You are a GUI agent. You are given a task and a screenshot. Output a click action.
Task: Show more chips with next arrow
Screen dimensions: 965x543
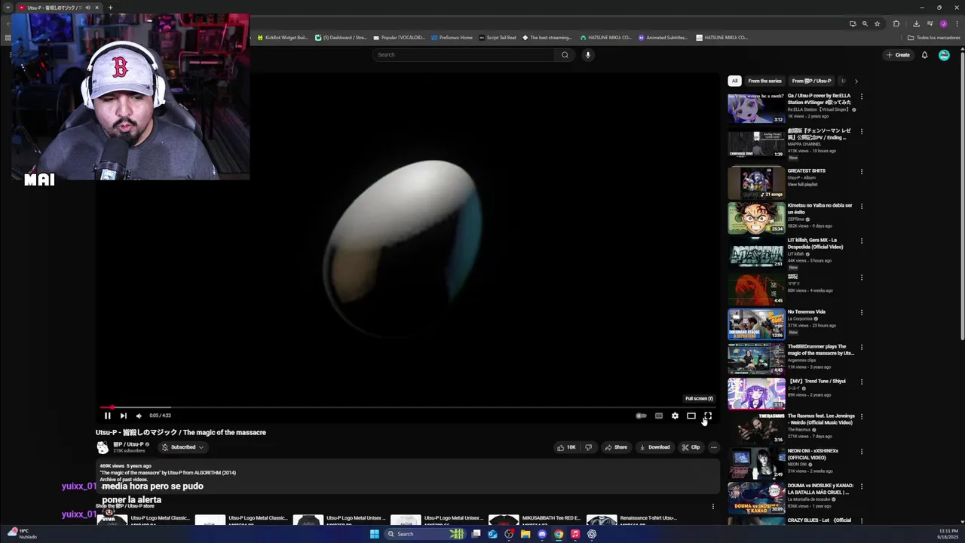coord(856,81)
